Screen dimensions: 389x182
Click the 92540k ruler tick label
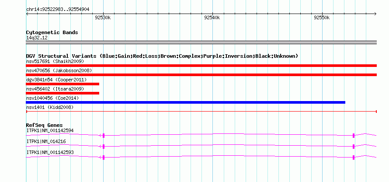[x=212, y=18]
